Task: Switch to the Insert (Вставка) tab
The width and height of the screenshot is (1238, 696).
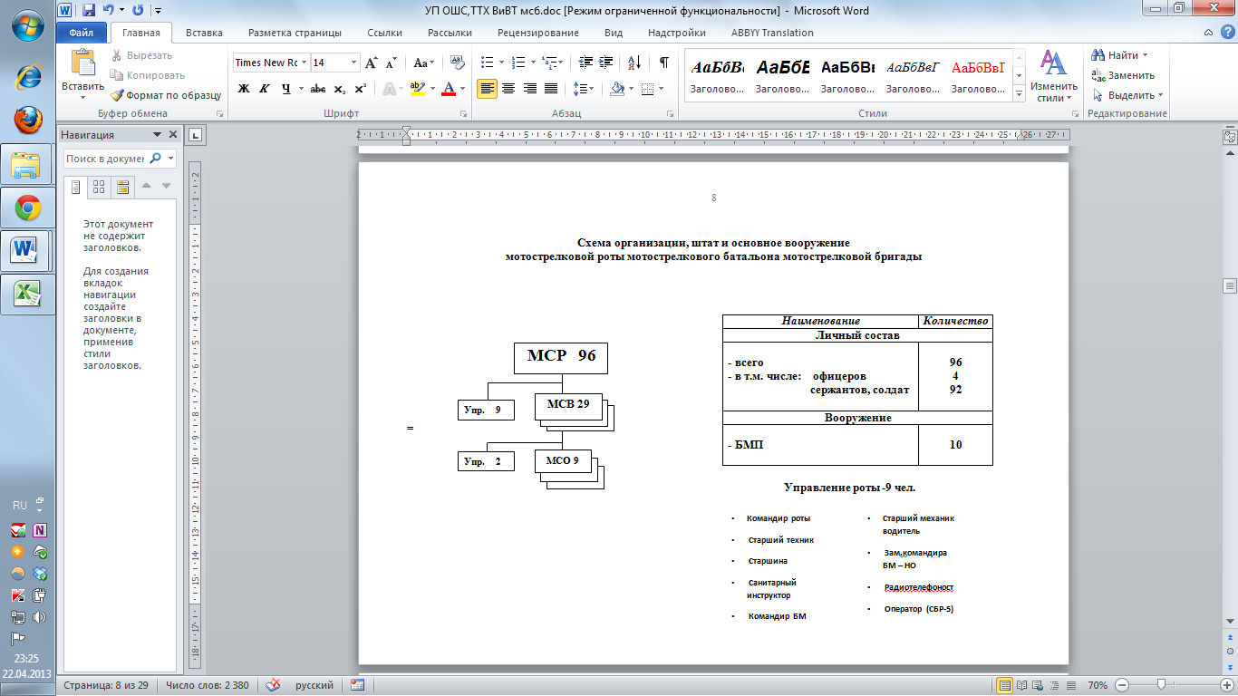Action: (204, 33)
